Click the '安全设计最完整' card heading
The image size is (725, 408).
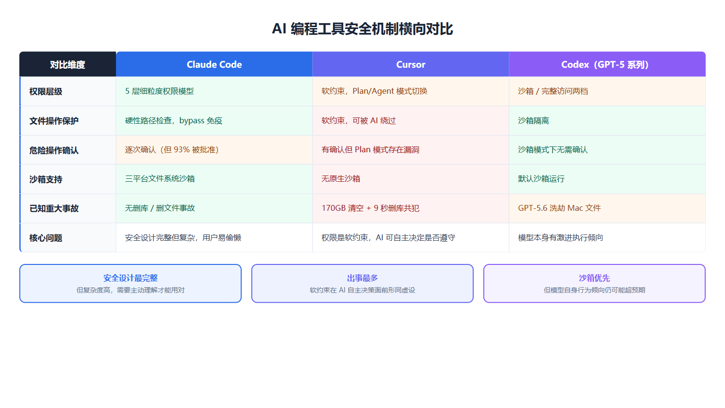click(130, 278)
